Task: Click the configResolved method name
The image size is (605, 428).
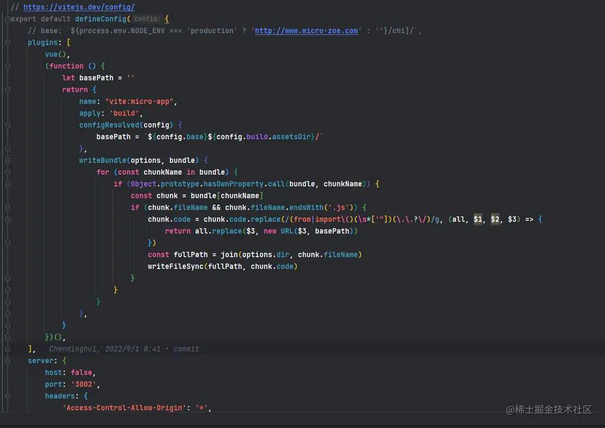Action: (109, 125)
